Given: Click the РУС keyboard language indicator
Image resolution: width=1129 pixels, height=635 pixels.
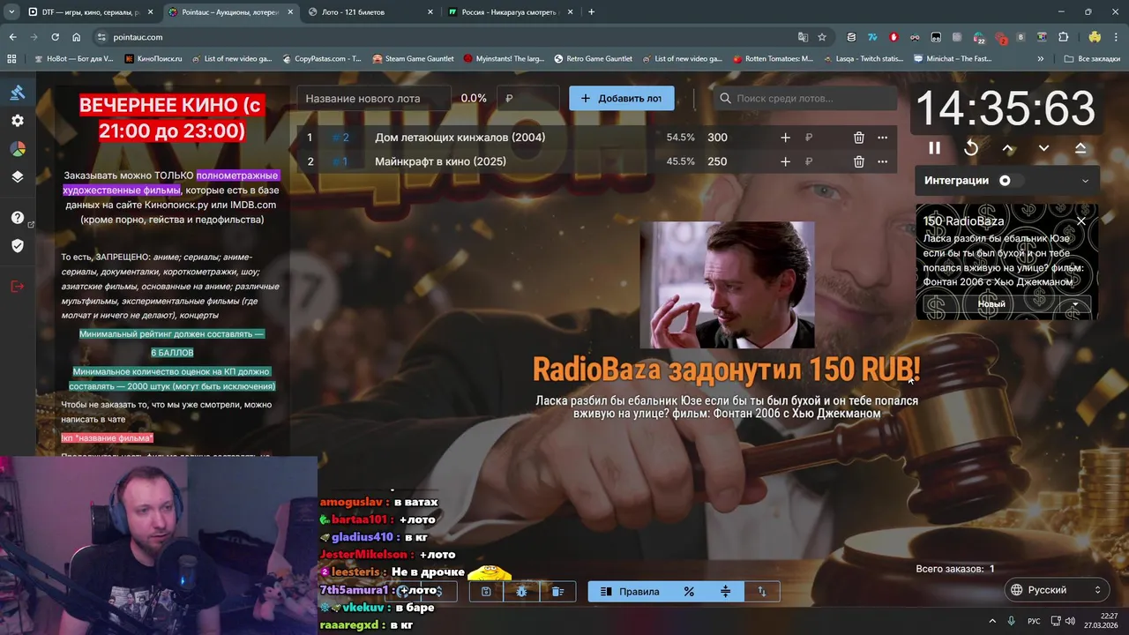Looking at the screenshot, I should click(x=1035, y=620).
